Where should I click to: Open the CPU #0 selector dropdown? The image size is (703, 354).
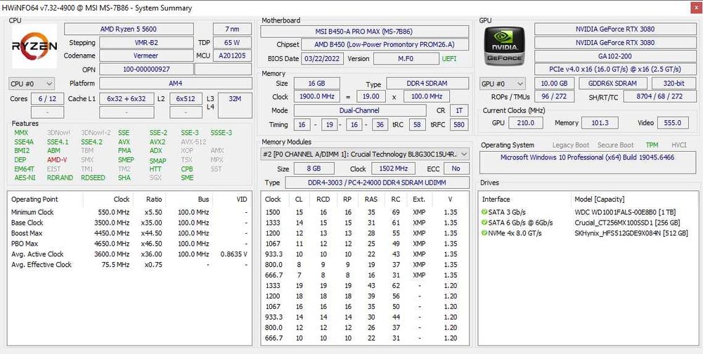point(32,84)
